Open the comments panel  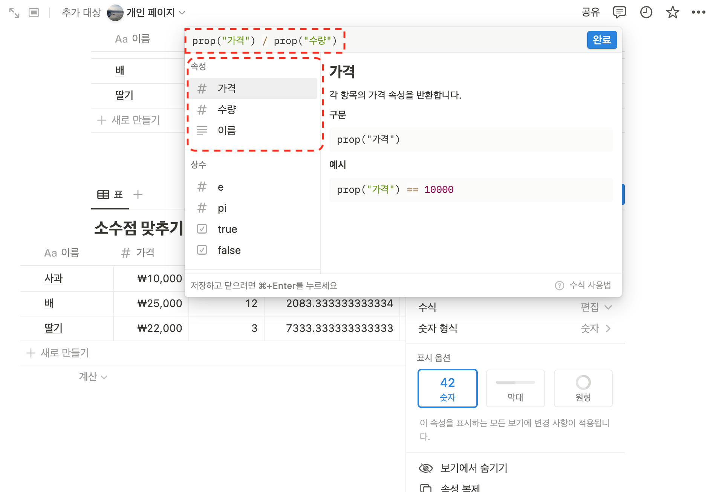620,12
